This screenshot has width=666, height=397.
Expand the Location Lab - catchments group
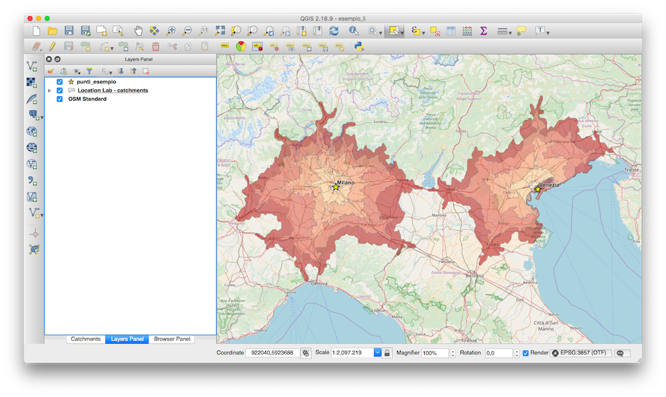[49, 90]
